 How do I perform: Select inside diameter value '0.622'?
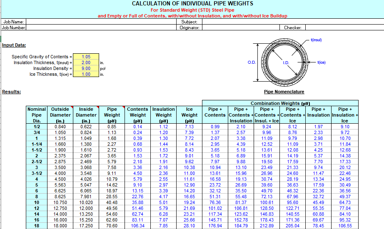coord(86,127)
